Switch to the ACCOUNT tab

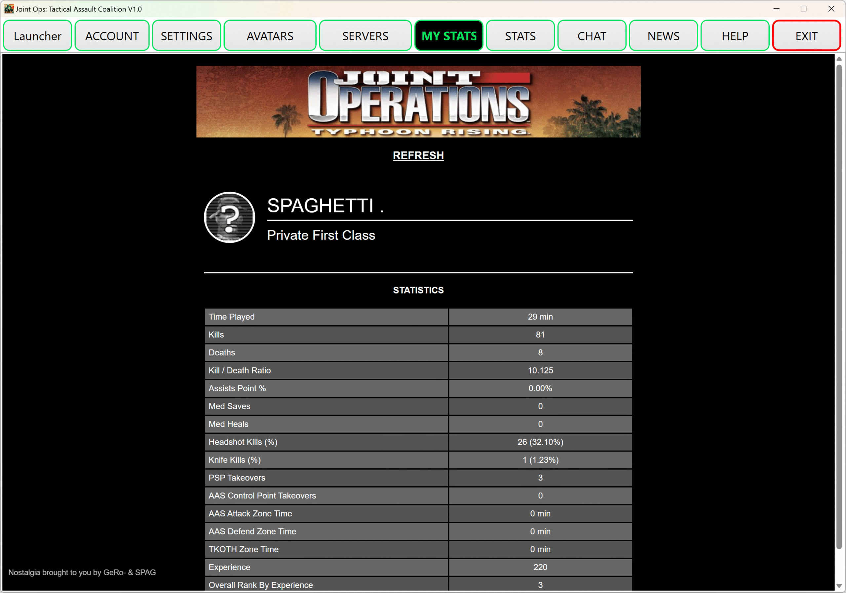tap(112, 36)
